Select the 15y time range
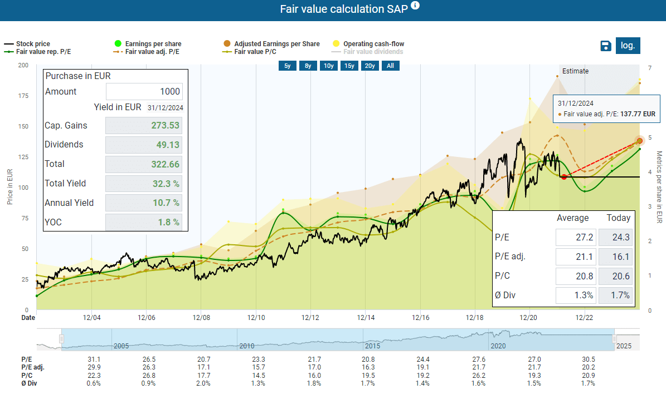The image size is (666, 394). coord(349,66)
